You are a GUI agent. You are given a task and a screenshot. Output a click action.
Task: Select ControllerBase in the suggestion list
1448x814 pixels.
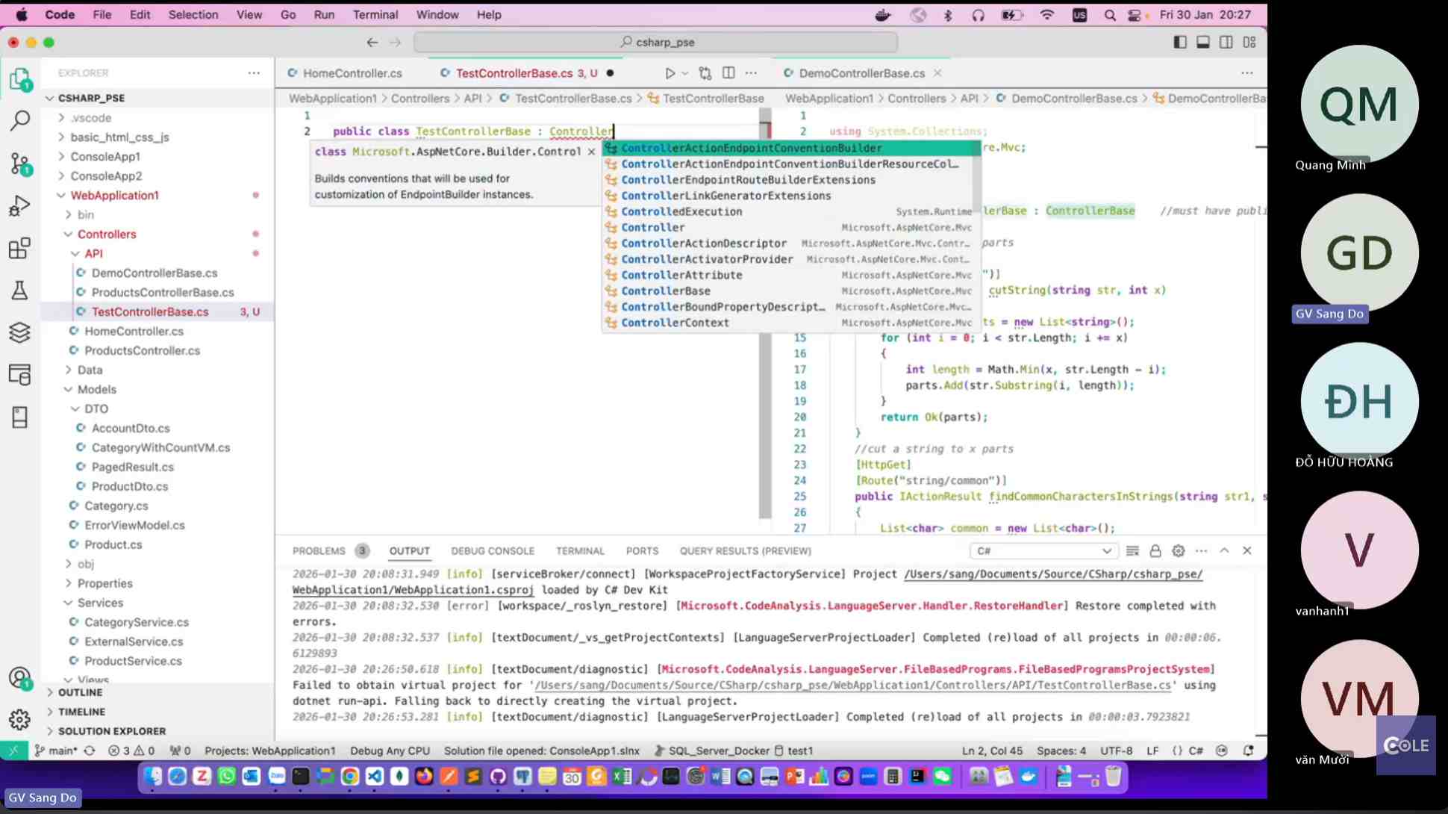pos(790,291)
